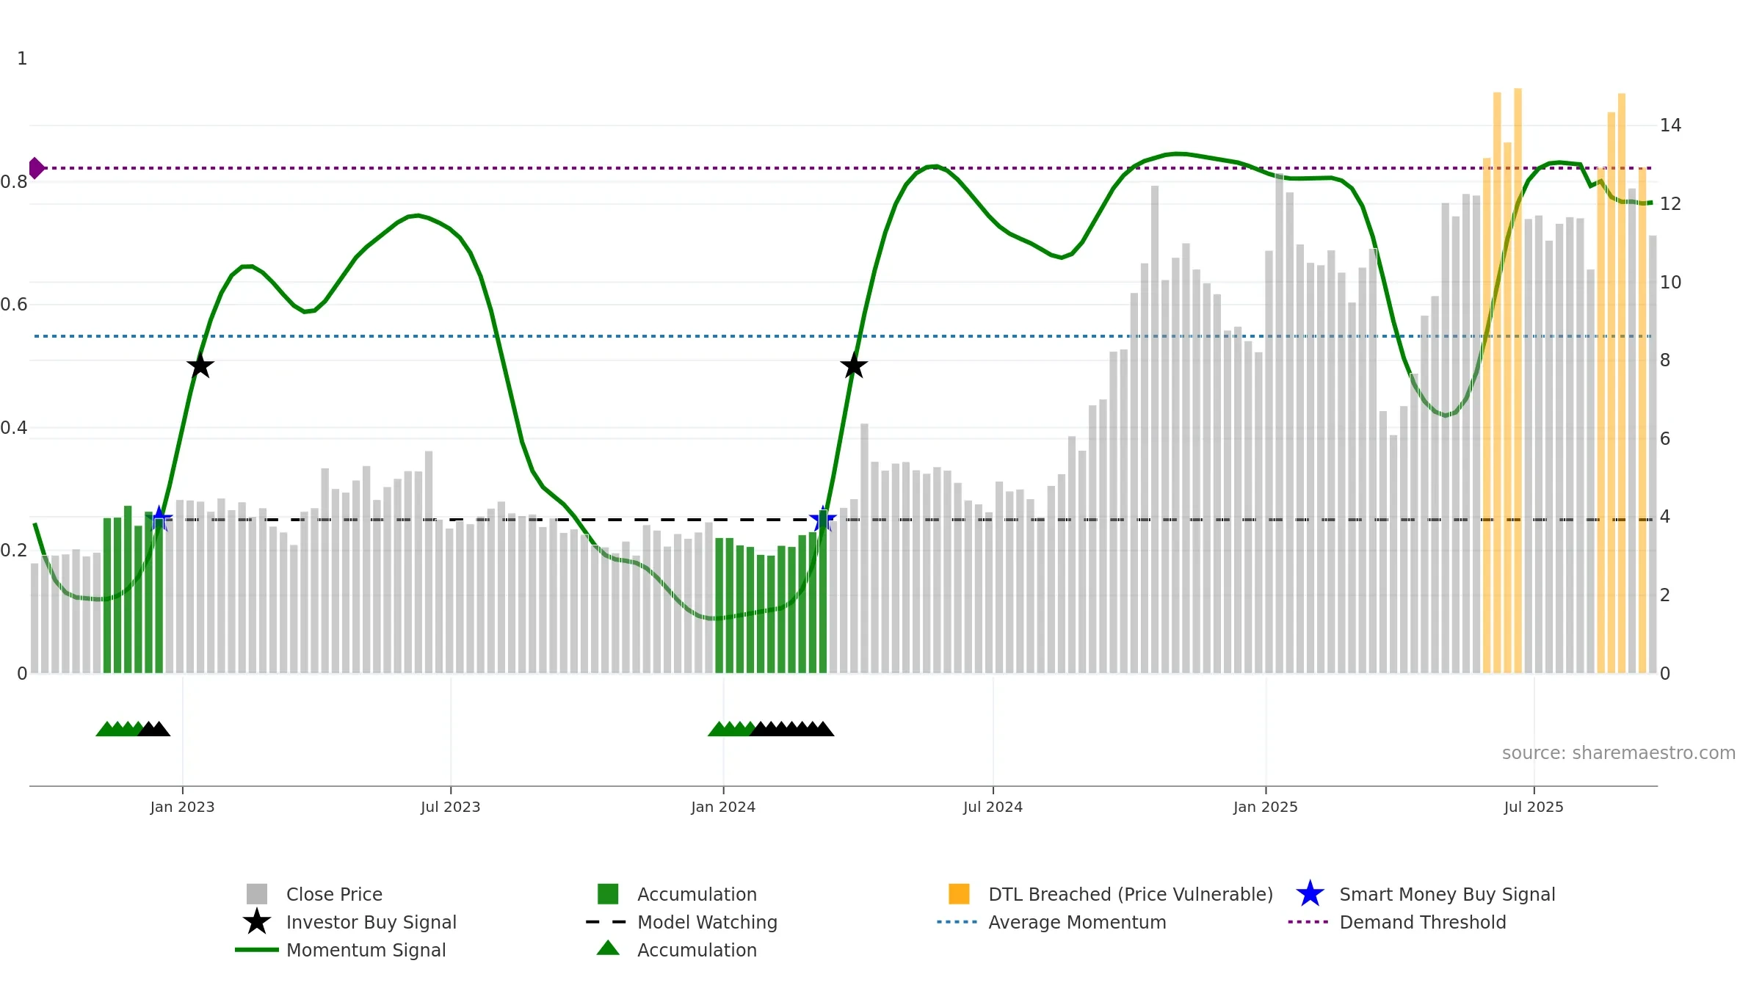Click the orange DTL Breached legend swatch
The width and height of the screenshot is (1762, 991).
(x=959, y=894)
